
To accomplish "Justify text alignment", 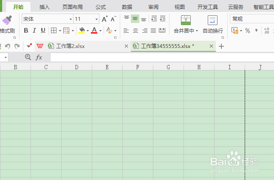I will click(x=153, y=31).
